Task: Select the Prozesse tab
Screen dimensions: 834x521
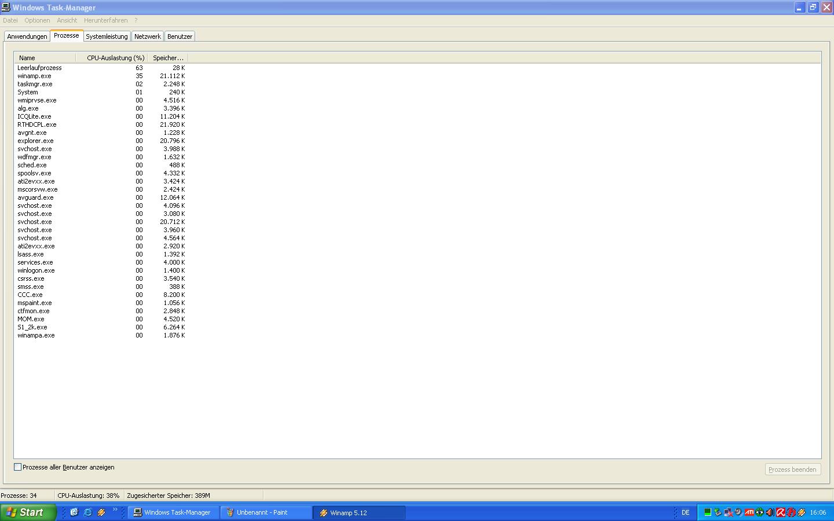Action: (67, 35)
